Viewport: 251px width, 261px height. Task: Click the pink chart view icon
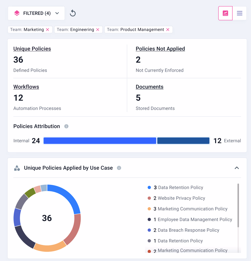pyautogui.click(x=225, y=13)
